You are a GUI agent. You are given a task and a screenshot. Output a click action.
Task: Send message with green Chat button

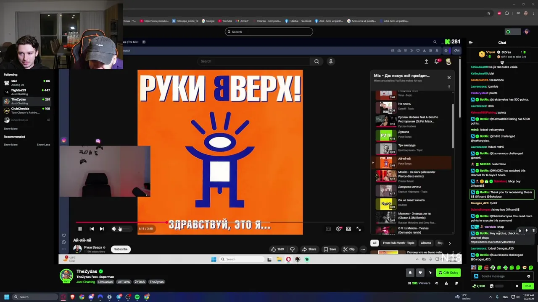pyautogui.click(x=527, y=286)
